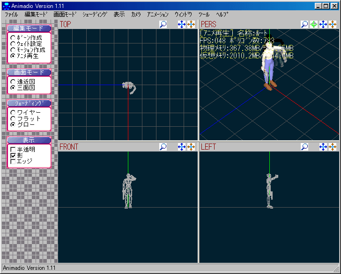Select 遠近図 screen mode radio
The image size is (341, 274).
coord(13,82)
